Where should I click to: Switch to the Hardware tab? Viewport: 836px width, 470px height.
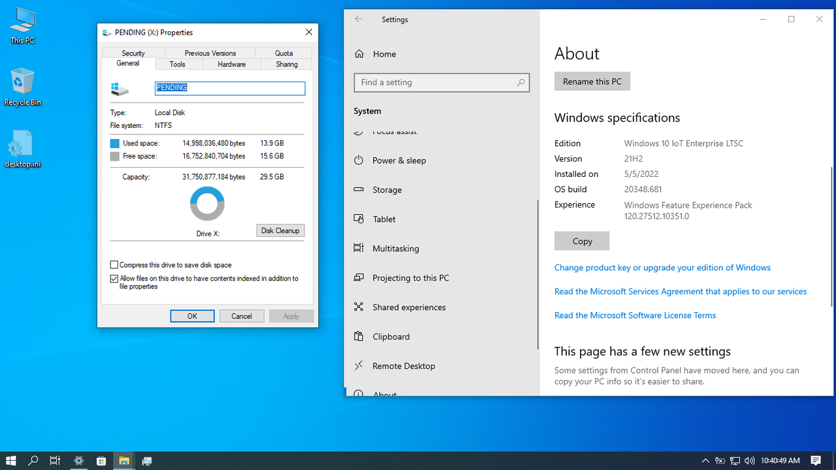tap(232, 64)
